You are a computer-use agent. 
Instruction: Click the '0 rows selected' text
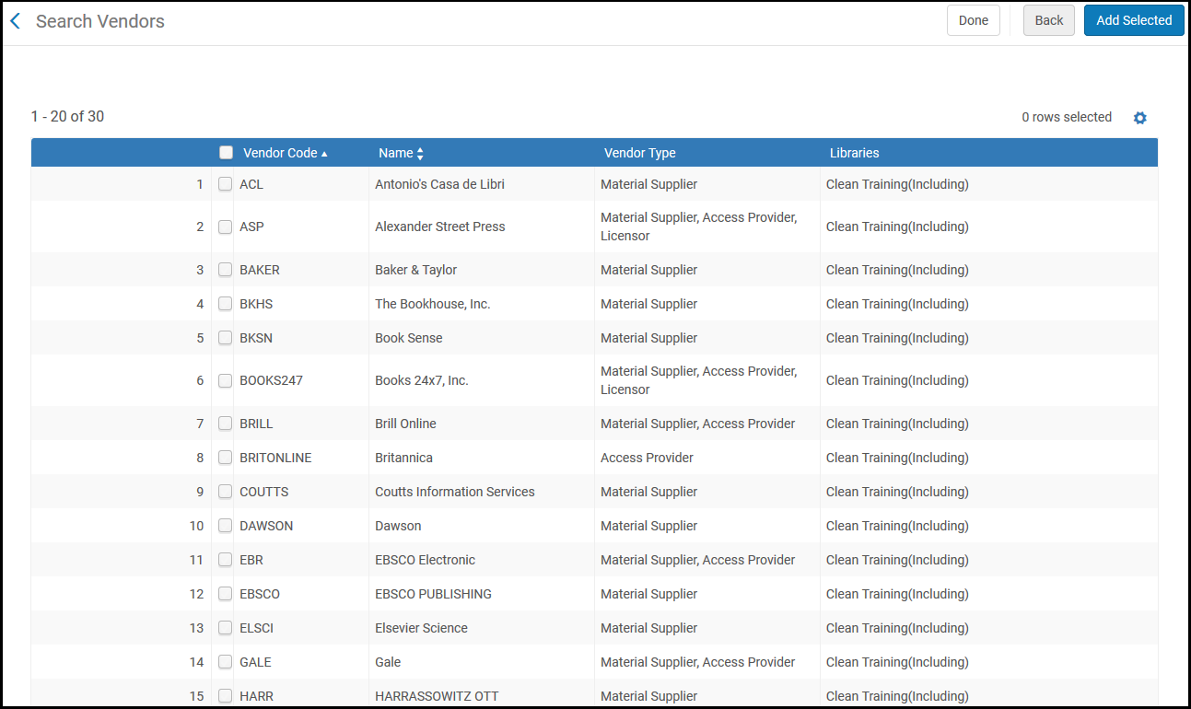tap(1067, 117)
